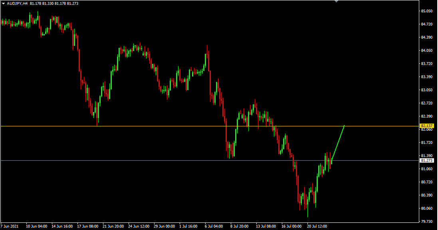
Task: Click the 21 Jun 20:00 time label
Action: click(x=113, y=226)
